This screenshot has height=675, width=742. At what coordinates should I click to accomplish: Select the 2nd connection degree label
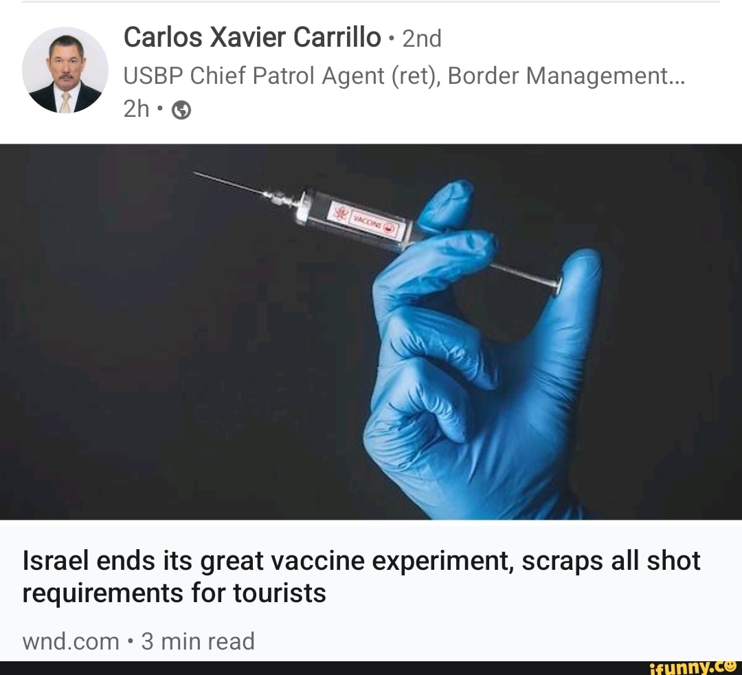pos(422,38)
